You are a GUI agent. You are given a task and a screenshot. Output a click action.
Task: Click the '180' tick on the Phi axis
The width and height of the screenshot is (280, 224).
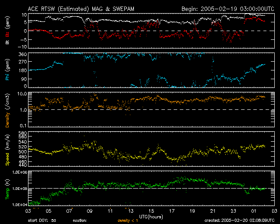[x=22, y=70]
